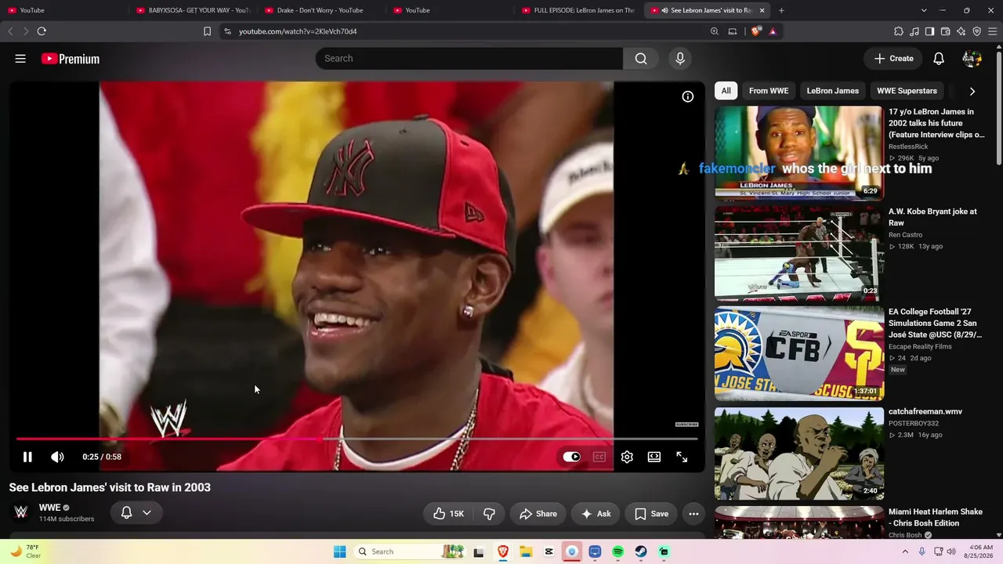Save video to playlist

click(651, 514)
